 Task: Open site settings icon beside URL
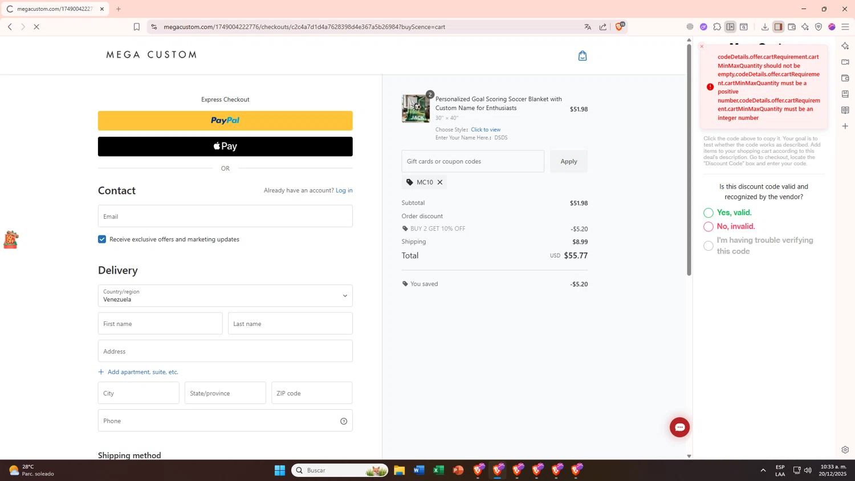(x=154, y=27)
